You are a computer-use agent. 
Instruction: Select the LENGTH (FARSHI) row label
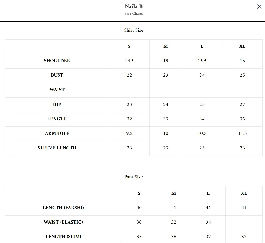[x=63, y=208]
